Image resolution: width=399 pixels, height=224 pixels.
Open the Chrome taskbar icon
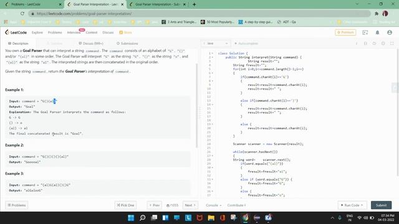245,218
